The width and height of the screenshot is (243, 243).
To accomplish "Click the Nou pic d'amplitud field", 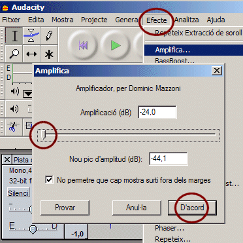I will [x=169, y=159].
